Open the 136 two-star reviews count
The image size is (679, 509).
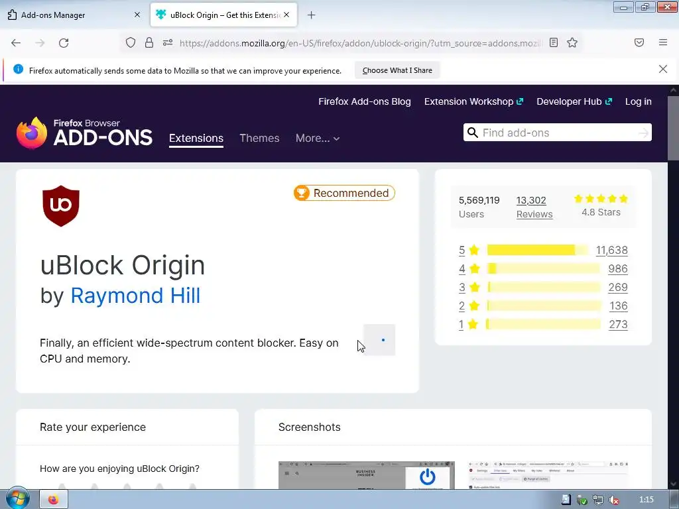(619, 306)
